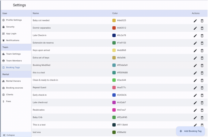Go to App Login settings
Viewport: 208px width, 137px height.
[x=16, y=34]
